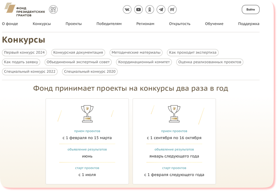Open the Telegram channel icon

tap(161, 10)
